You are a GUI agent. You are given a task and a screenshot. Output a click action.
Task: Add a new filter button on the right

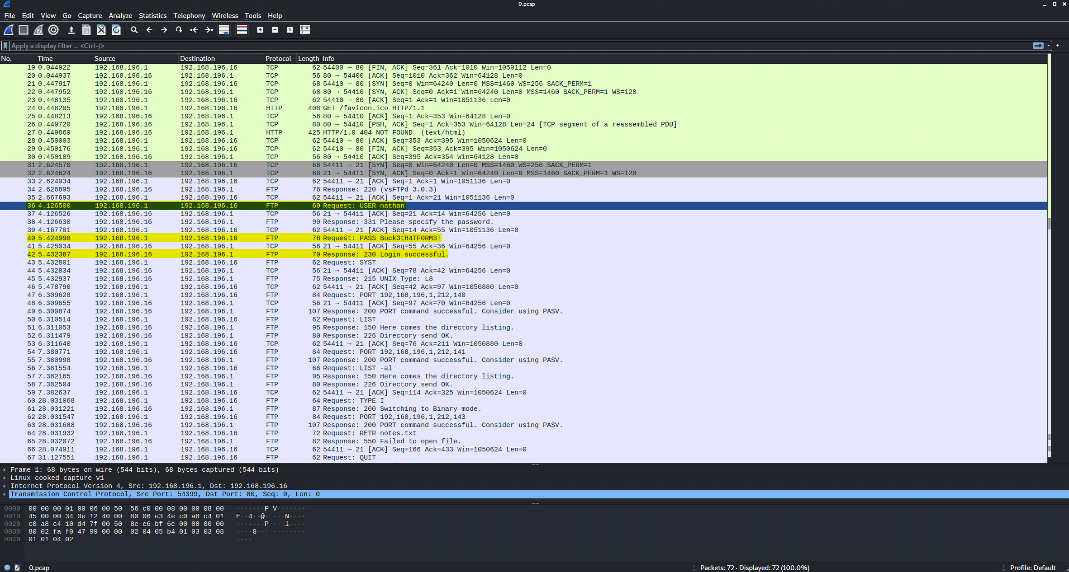[x=1058, y=46]
